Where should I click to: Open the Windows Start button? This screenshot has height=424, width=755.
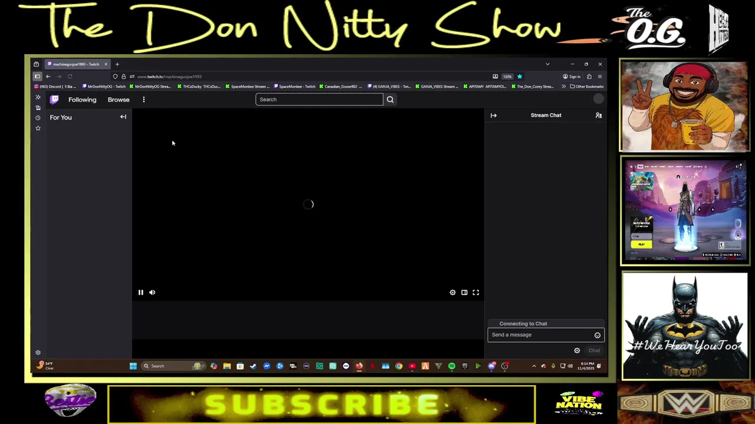pyautogui.click(x=133, y=366)
